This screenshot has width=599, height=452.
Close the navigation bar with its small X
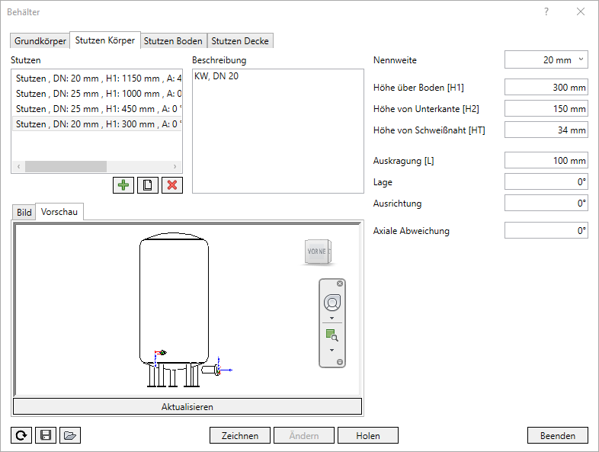(340, 284)
